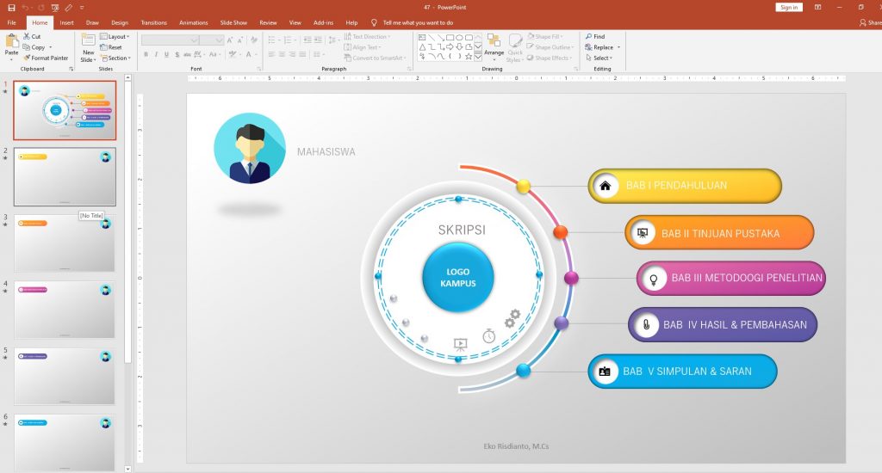Switch to the Design tab

tap(120, 23)
